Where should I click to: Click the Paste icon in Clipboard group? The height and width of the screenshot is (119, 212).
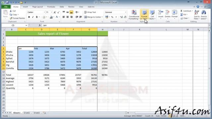5,13
